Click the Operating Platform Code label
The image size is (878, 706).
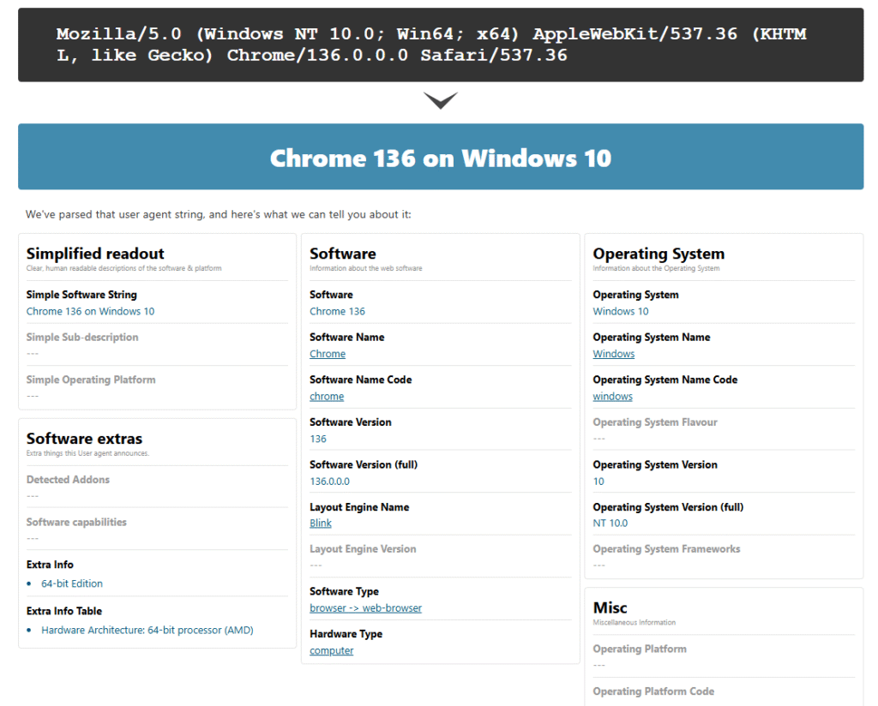point(653,691)
